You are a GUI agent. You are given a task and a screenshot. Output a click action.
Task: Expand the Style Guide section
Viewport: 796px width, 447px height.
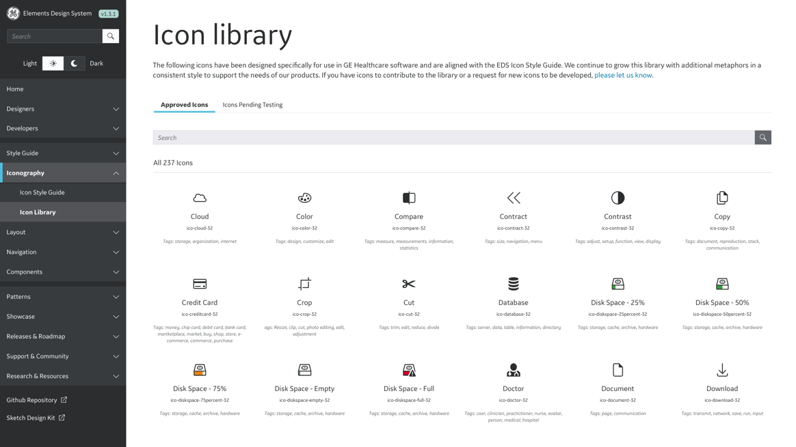click(63, 153)
